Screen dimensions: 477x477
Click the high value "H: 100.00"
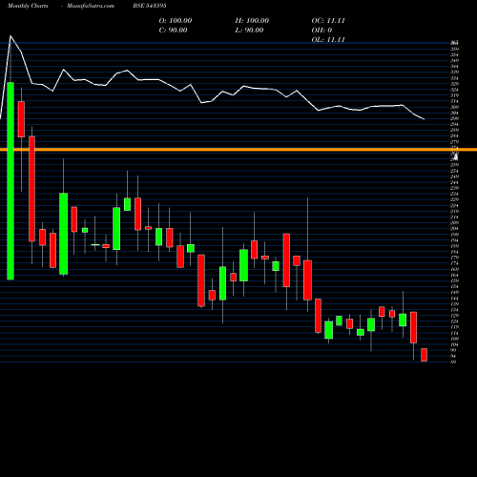click(252, 21)
